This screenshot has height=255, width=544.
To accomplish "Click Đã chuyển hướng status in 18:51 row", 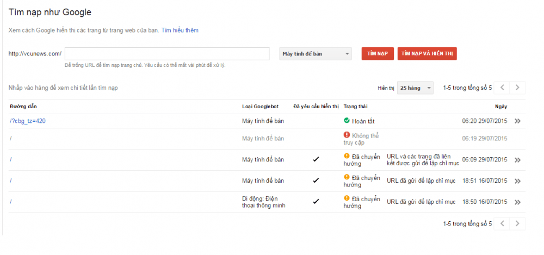I will point(362,181).
